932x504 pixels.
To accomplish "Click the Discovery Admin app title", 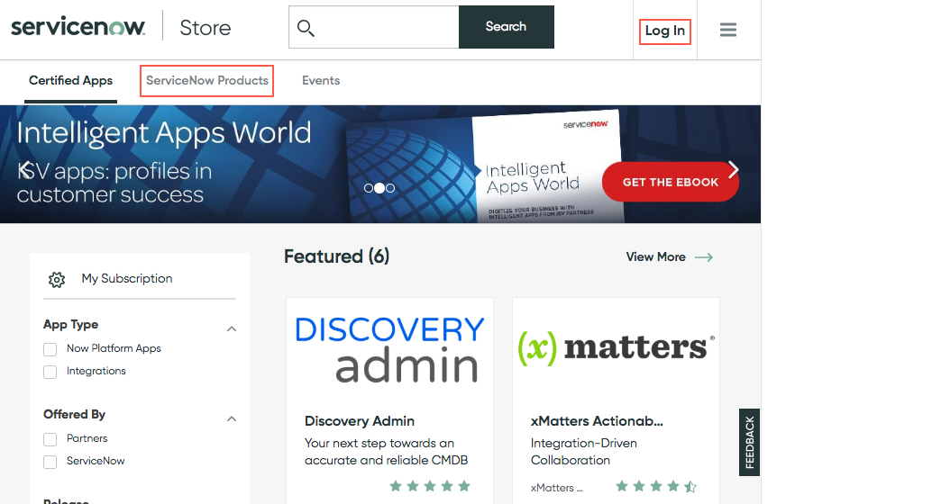I will click(x=360, y=421).
